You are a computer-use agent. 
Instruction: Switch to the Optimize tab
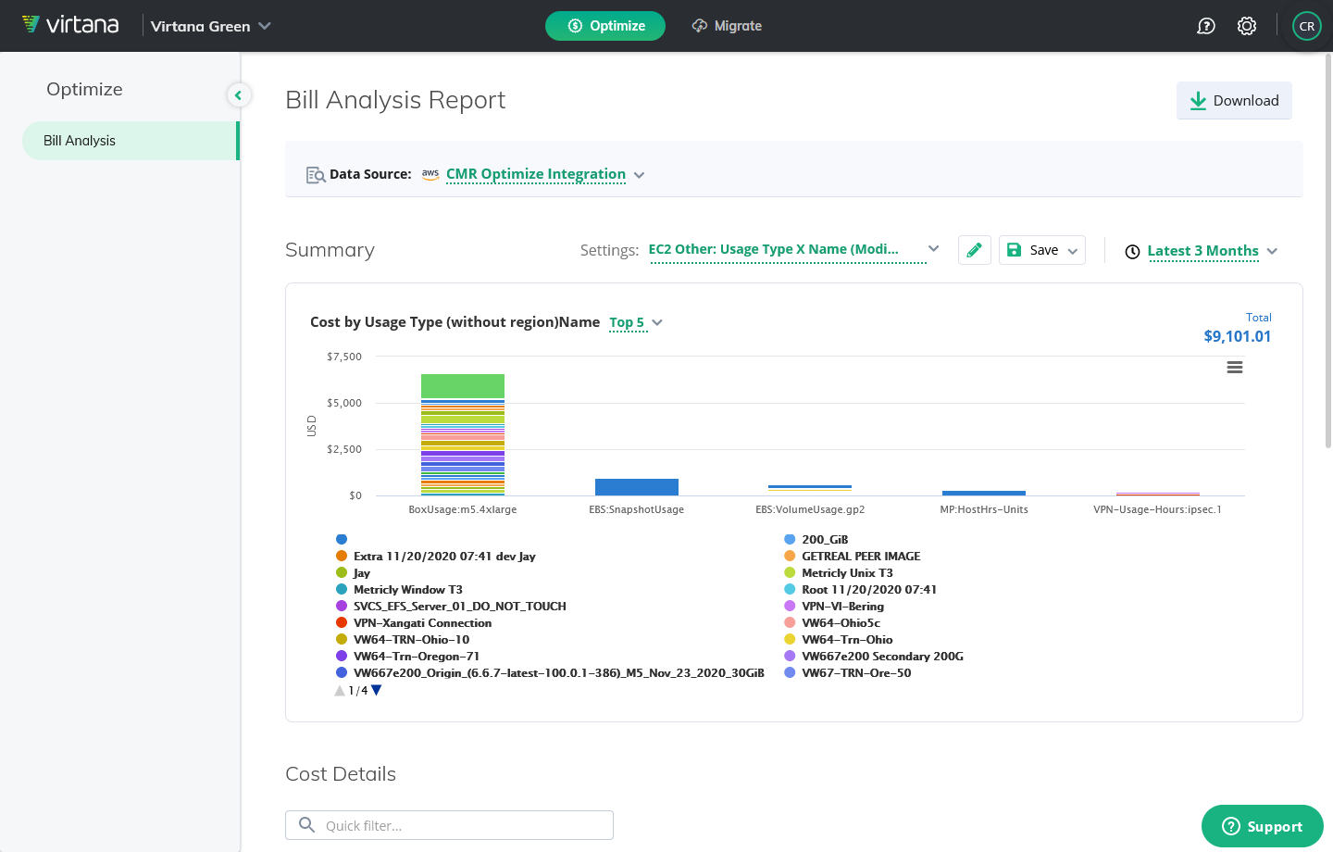tap(605, 26)
